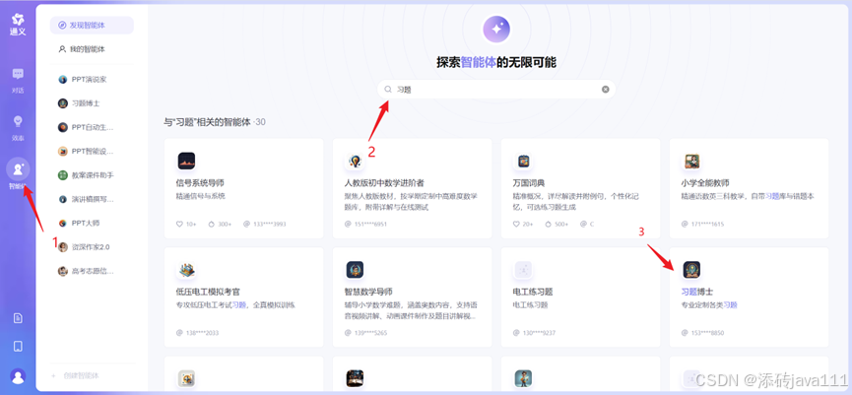
Task: Clear the search box text
Action: point(606,89)
